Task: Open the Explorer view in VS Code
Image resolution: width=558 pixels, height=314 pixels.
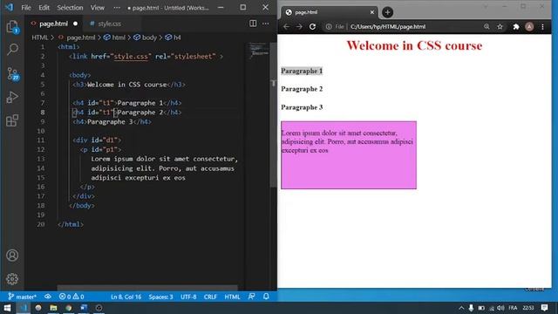Action: [12, 27]
